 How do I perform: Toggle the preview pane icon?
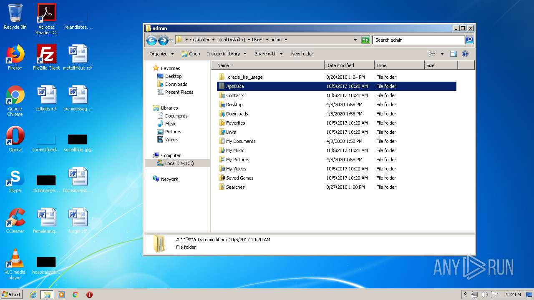(x=453, y=54)
